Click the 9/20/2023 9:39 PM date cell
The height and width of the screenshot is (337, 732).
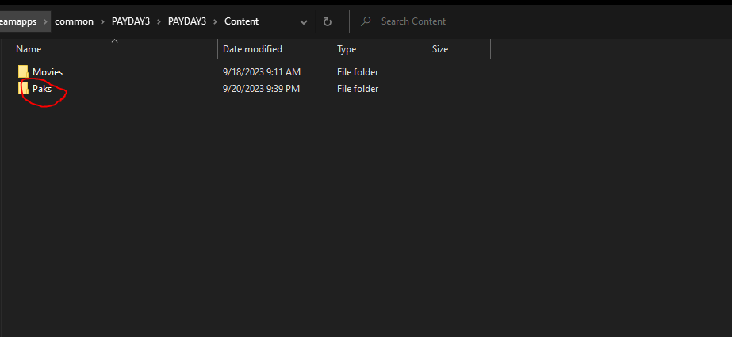[x=261, y=89]
